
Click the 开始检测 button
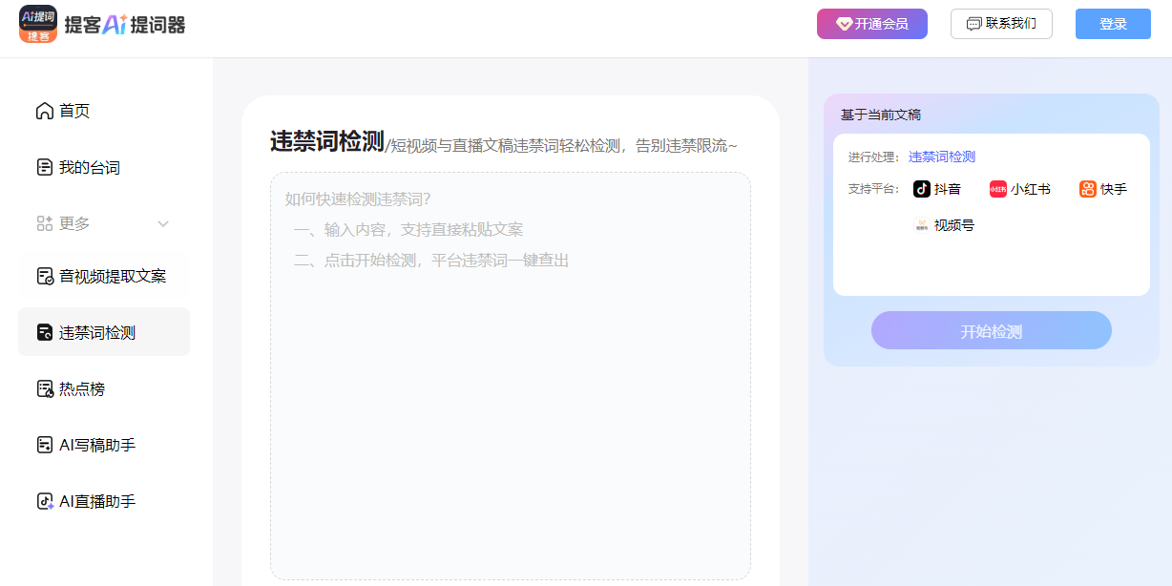tap(992, 330)
